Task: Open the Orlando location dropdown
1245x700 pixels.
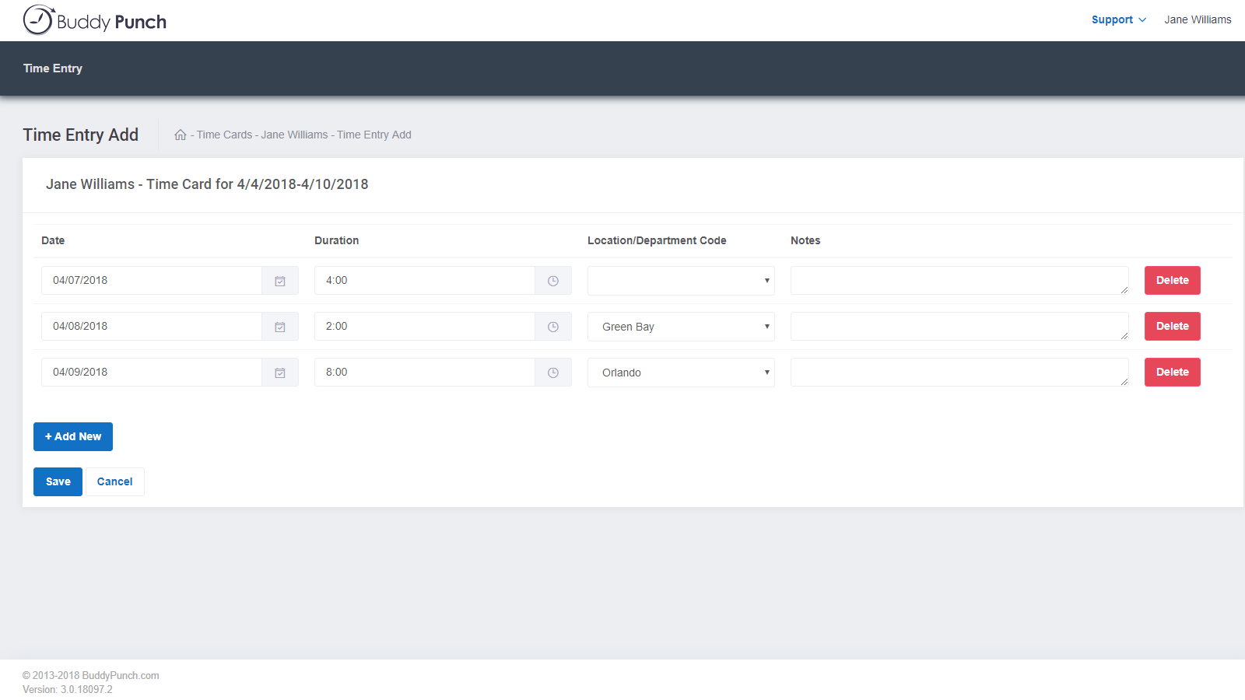Action: 681,373
